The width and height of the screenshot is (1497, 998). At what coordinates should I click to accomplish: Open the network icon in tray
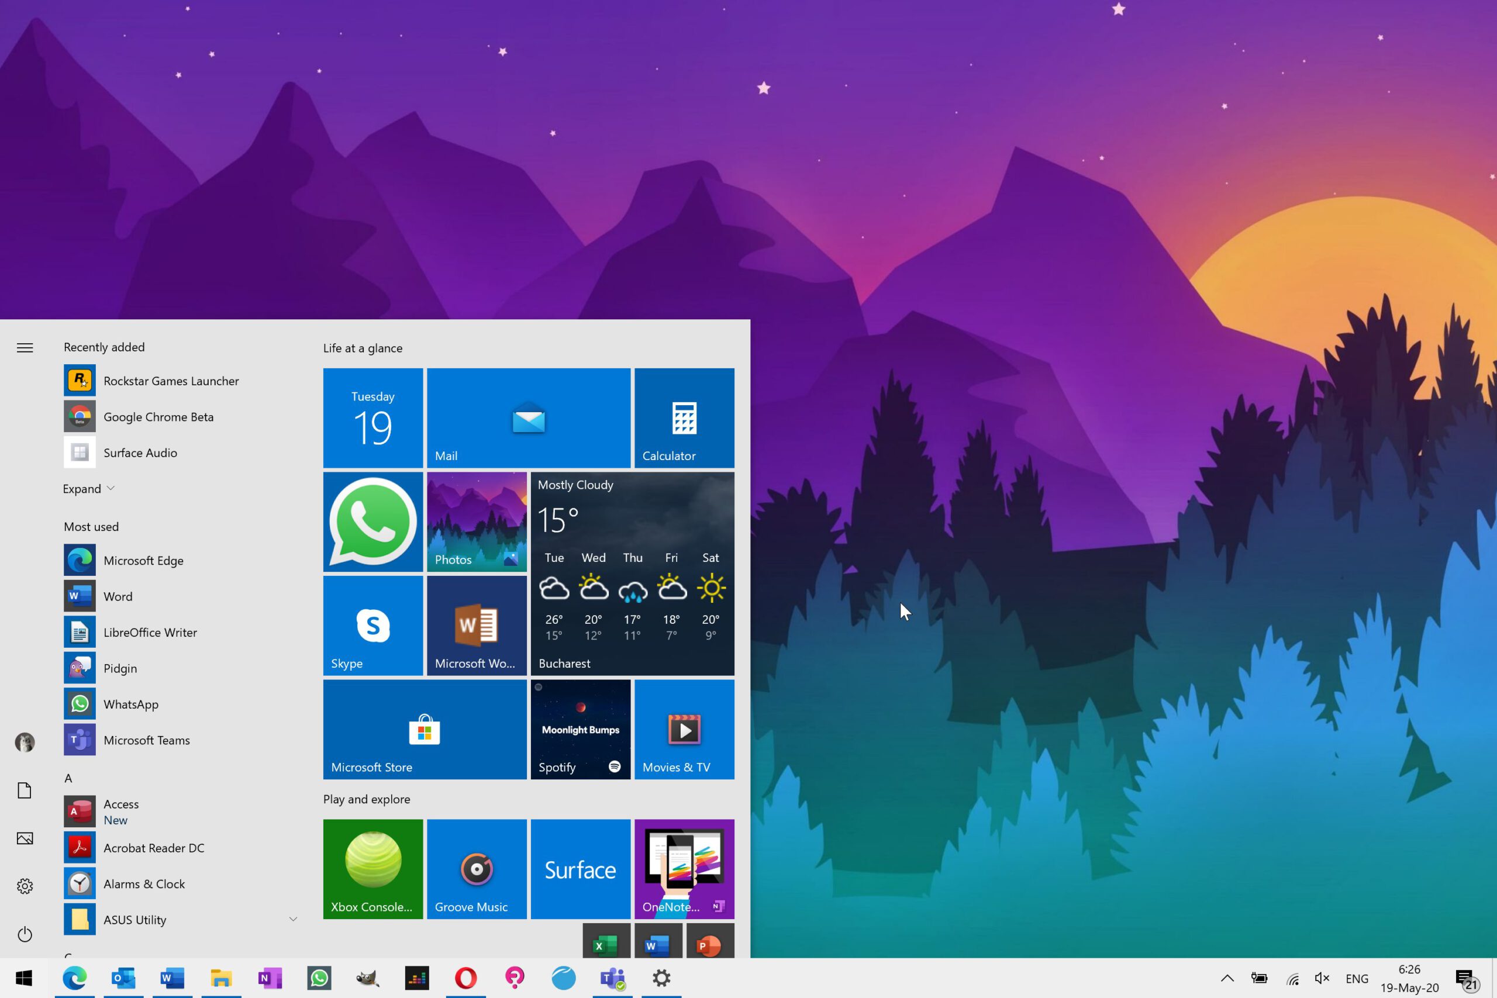1292,978
